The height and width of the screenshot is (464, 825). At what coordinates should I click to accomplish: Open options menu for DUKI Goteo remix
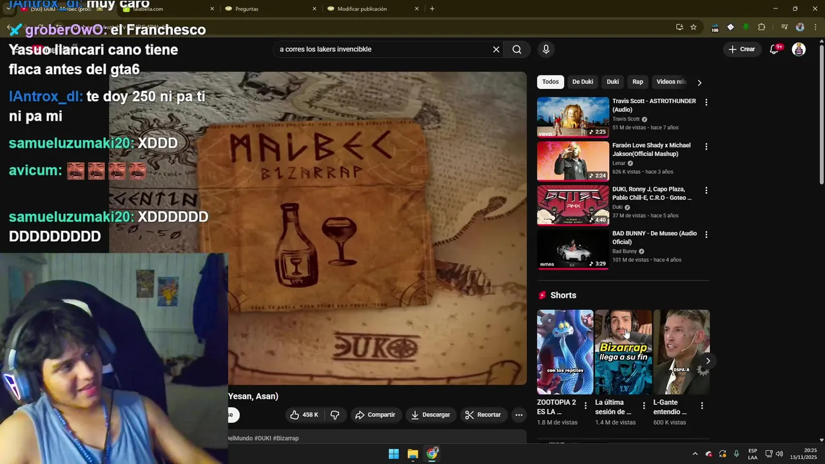tap(706, 191)
